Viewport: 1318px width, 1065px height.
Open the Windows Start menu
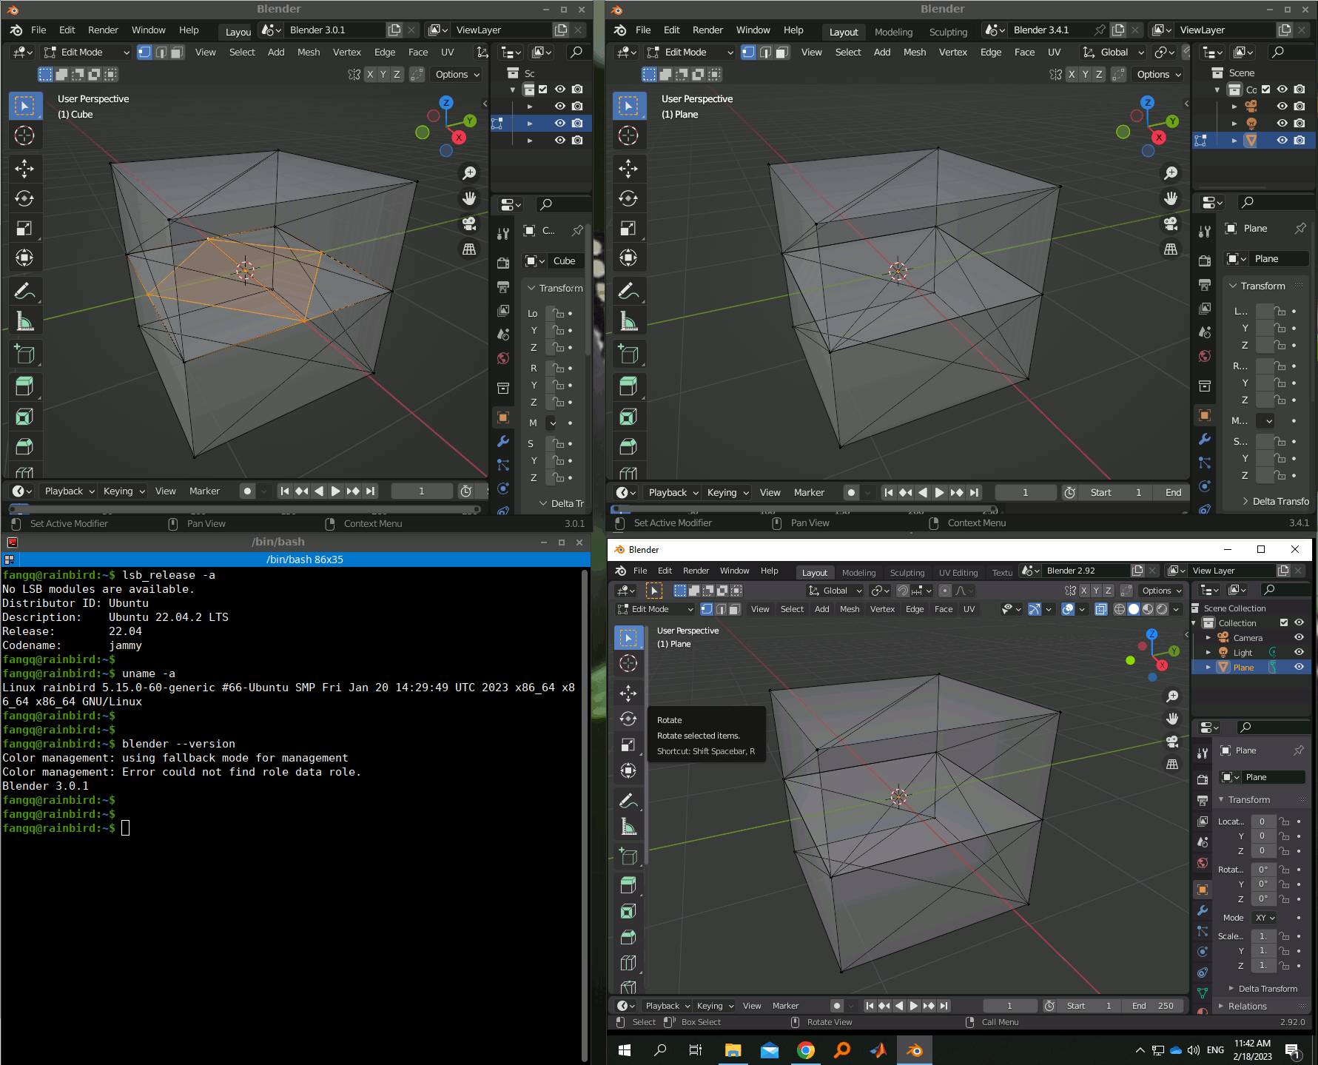[625, 1050]
